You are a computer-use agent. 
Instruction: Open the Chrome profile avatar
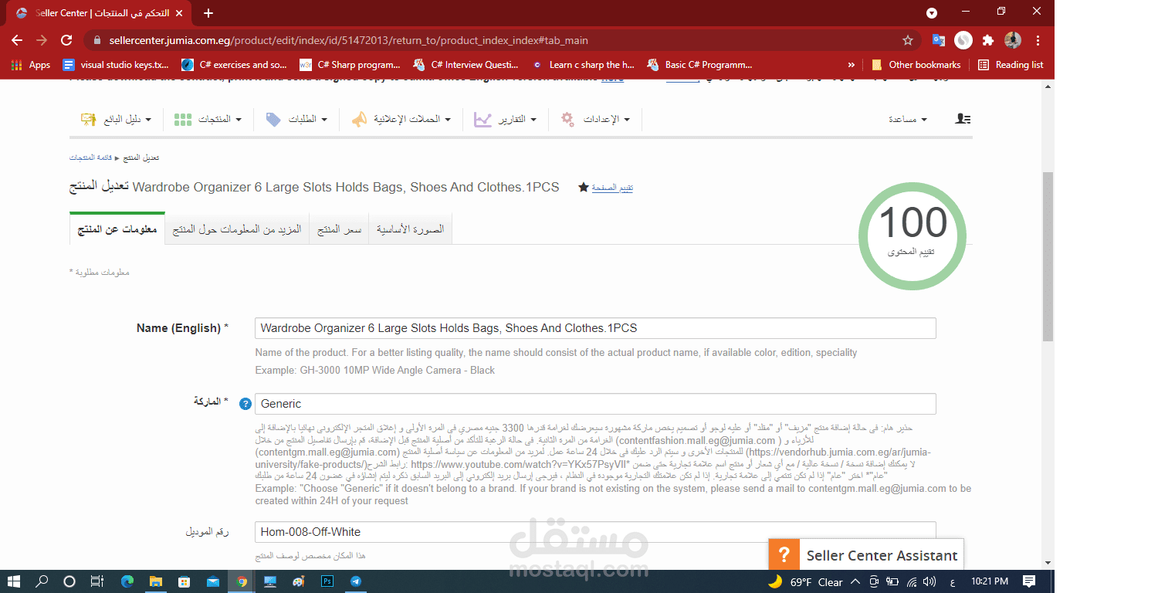(1013, 40)
